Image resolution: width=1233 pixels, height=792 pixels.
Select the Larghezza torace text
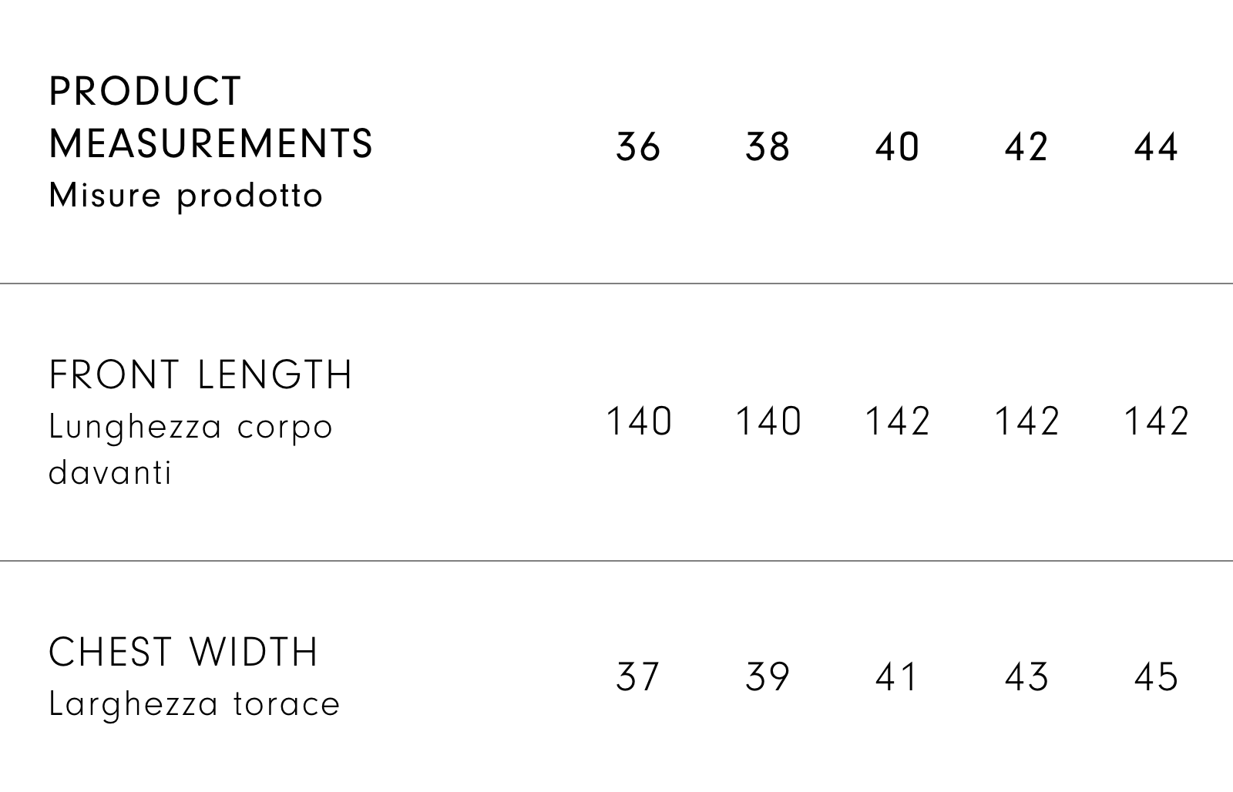[194, 704]
